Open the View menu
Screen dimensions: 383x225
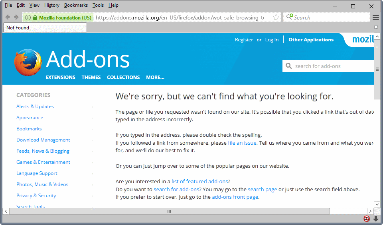tap(34, 5)
